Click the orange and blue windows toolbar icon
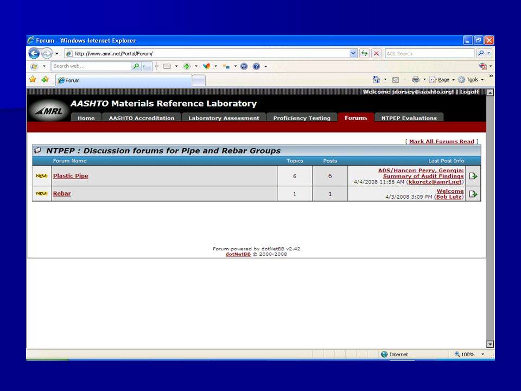 click(226, 66)
